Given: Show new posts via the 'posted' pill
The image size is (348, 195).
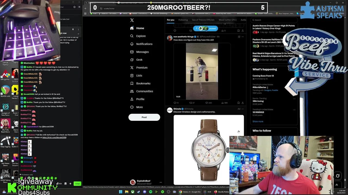Looking at the screenshot, I should (206, 28).
